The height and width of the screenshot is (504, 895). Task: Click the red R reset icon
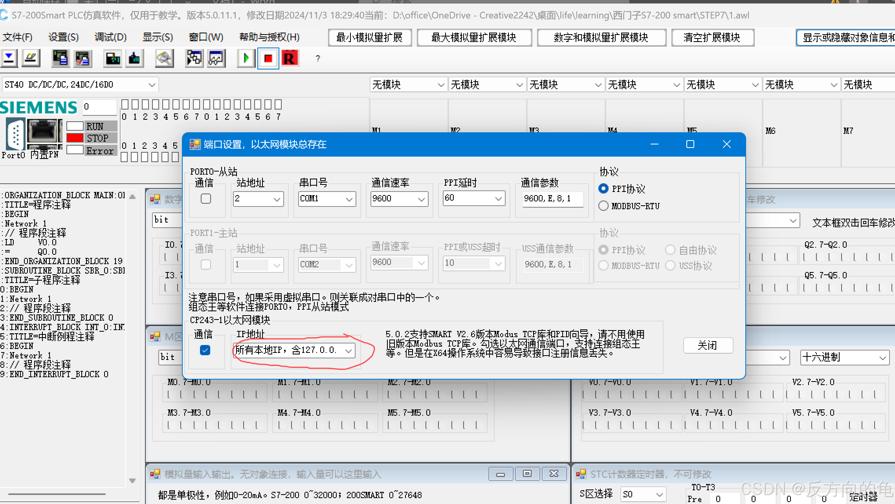coord(290,58)
